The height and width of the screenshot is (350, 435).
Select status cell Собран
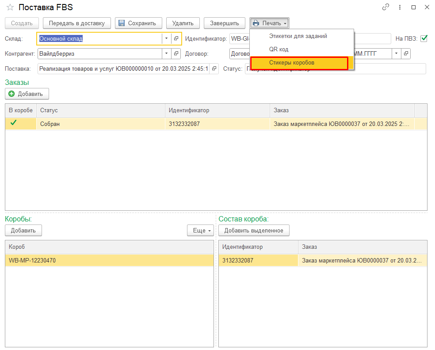(101, 124)
